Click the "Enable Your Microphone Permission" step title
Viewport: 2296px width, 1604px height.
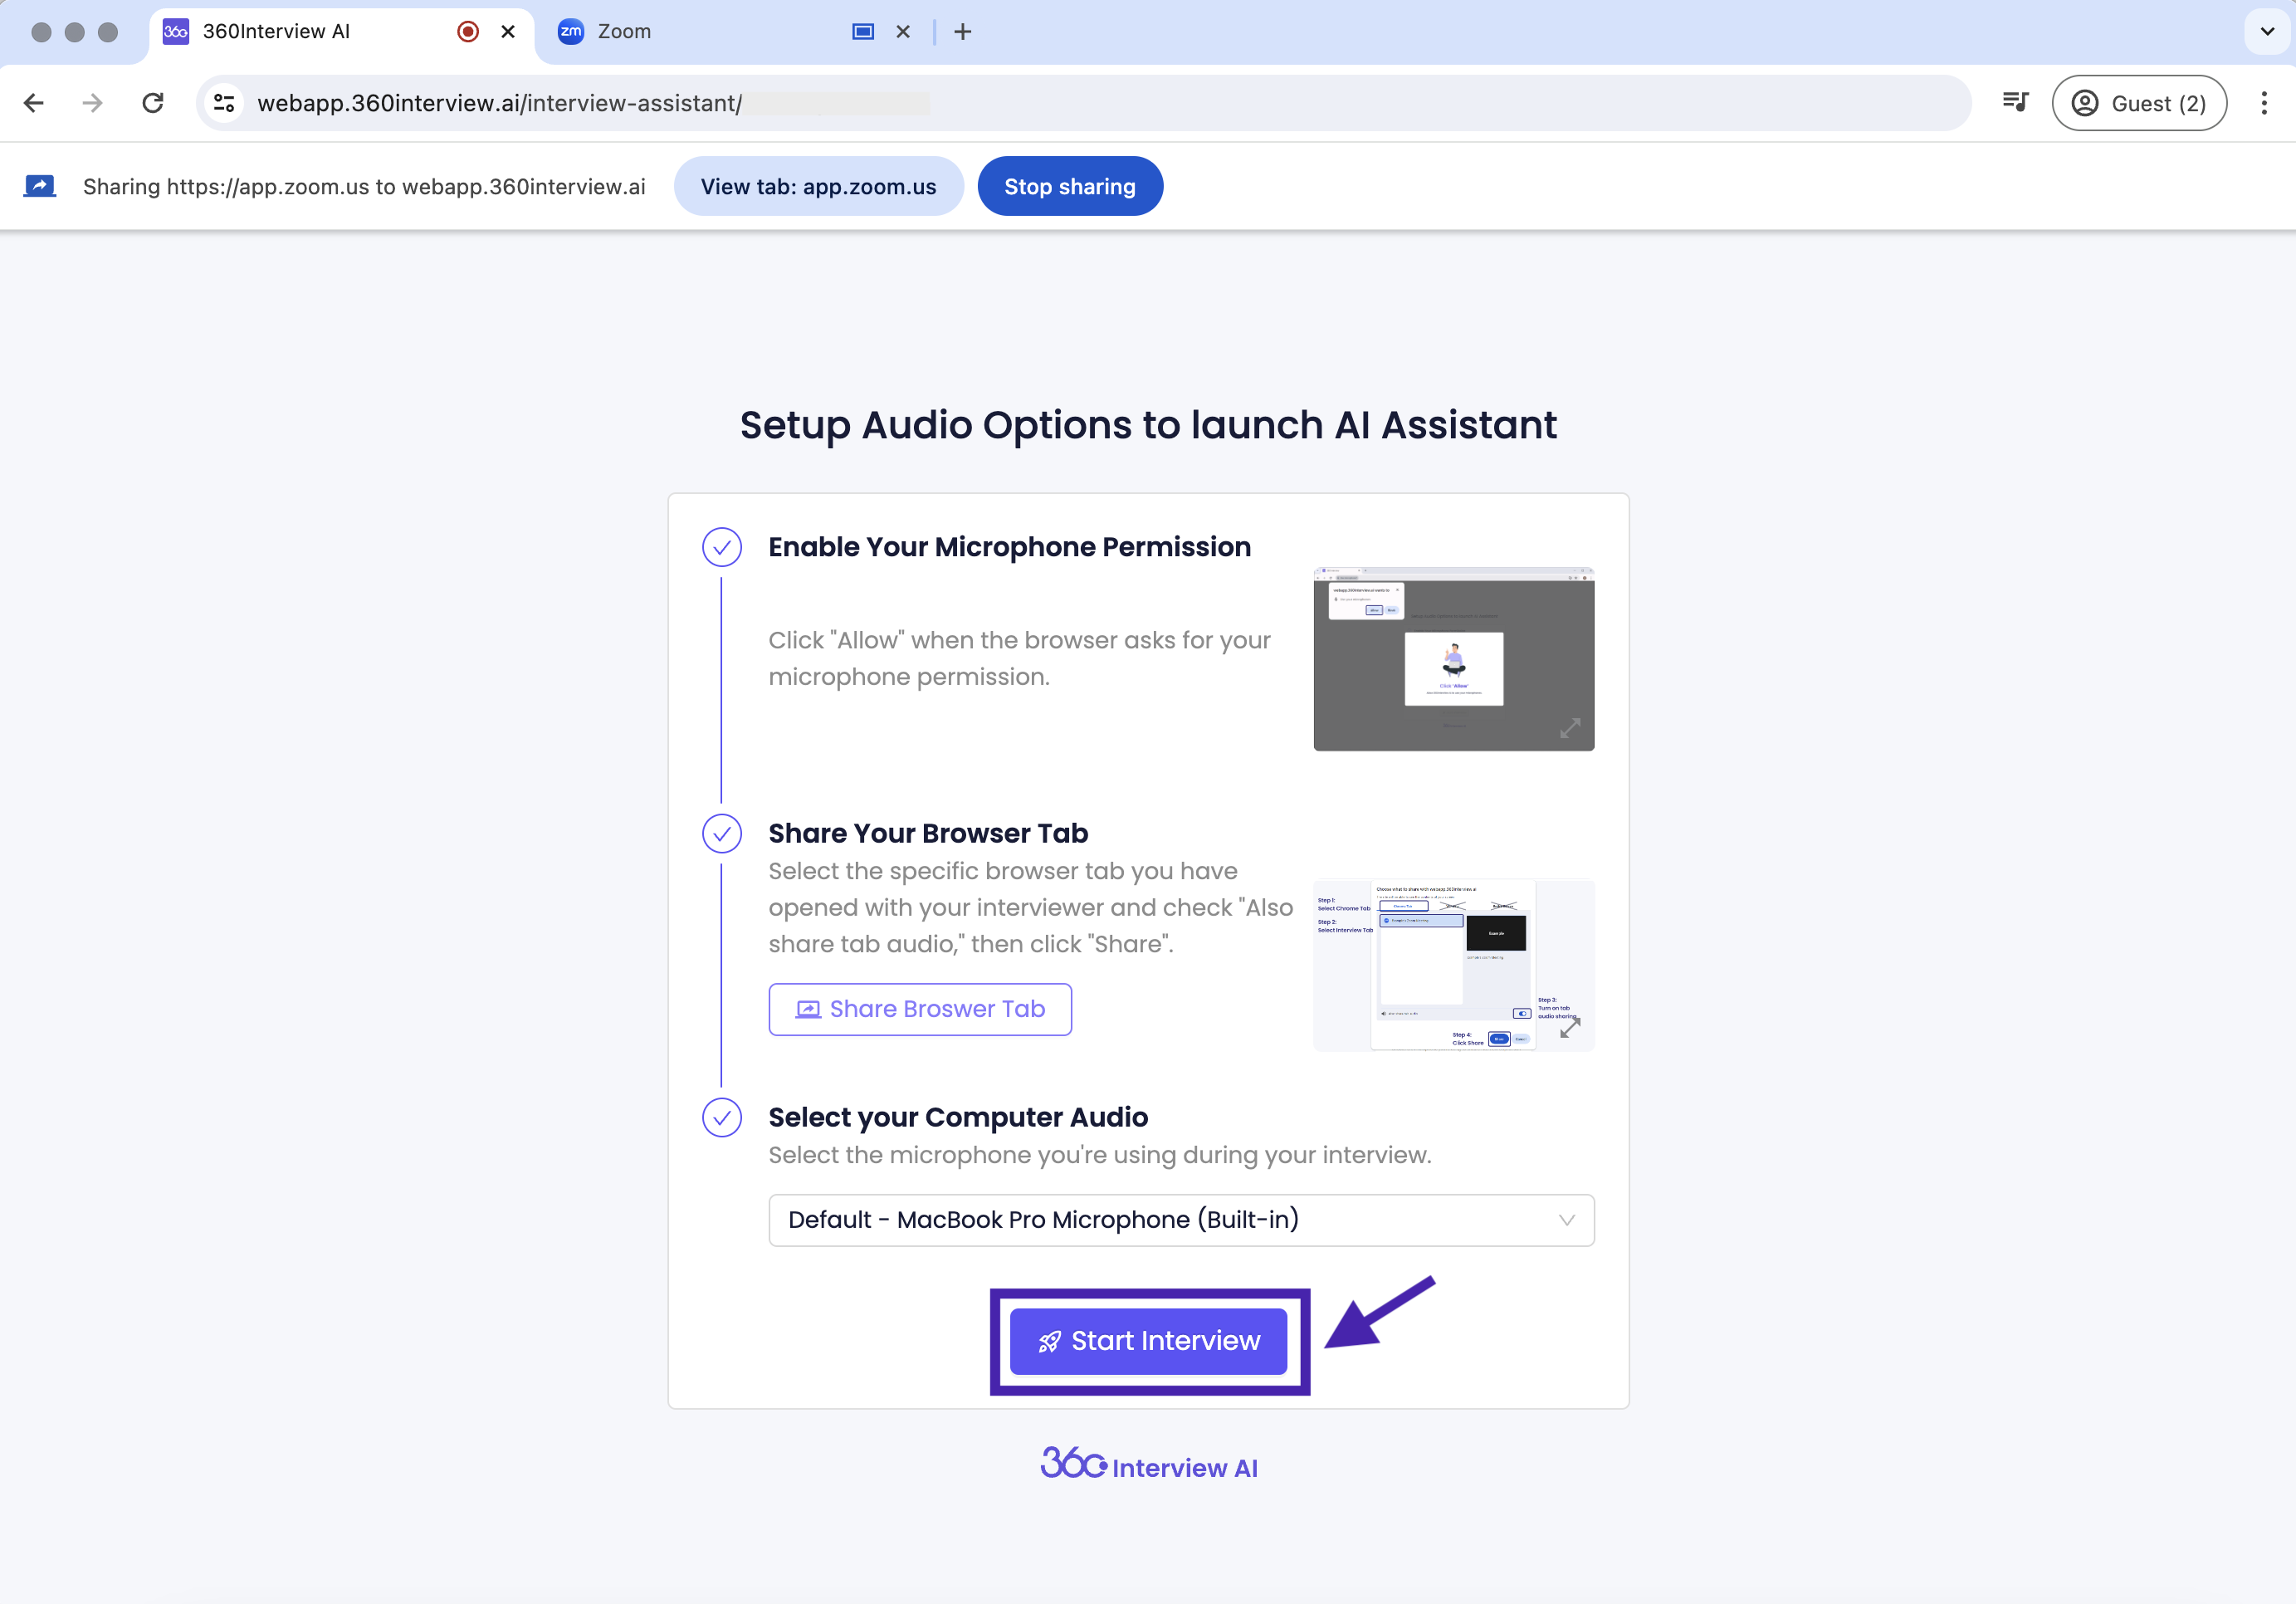(1009, 547)
